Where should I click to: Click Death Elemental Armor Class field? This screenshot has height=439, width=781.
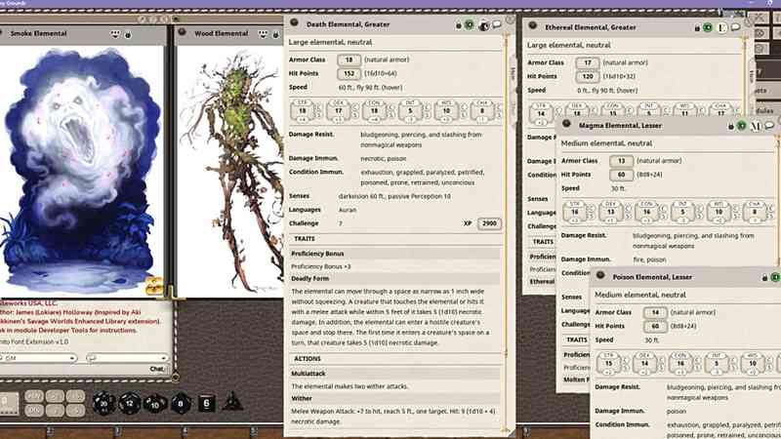point(349,60)
